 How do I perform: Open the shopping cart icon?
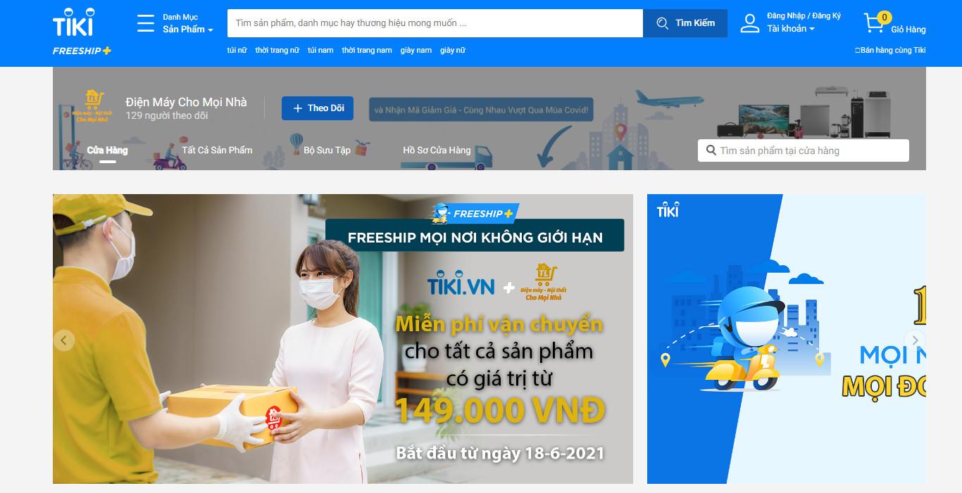tap(875, 23)
